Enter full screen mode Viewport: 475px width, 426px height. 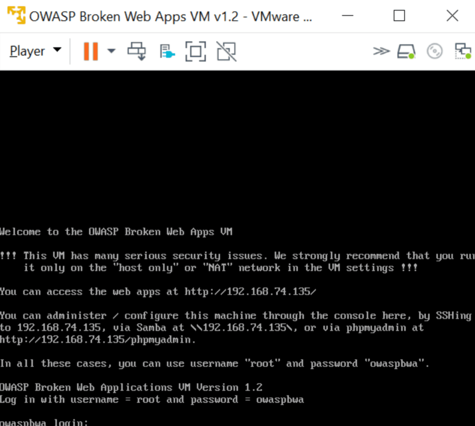pos(196,51)
